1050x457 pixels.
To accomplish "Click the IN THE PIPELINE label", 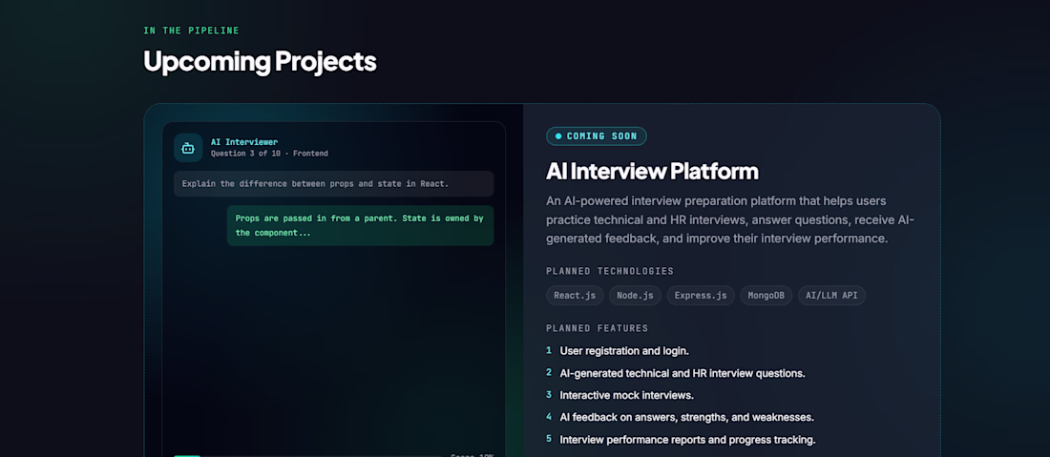I will 192,31.
